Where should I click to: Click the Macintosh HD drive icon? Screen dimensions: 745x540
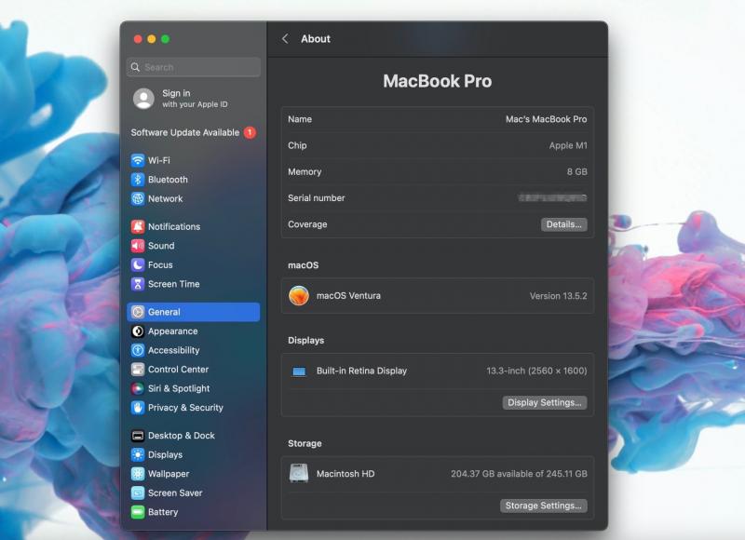299,474
